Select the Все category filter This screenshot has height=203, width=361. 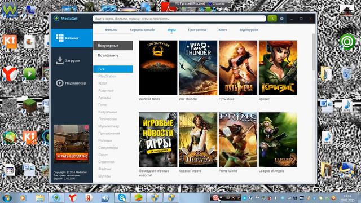[x=113, y=69]
